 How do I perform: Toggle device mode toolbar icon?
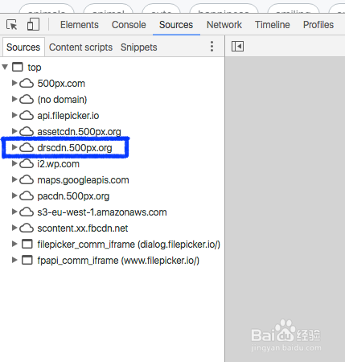[x=33, y=24]
